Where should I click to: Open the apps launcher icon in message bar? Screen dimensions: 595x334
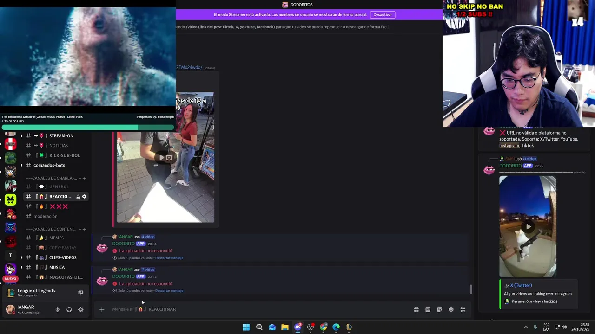tap(463, 309)
